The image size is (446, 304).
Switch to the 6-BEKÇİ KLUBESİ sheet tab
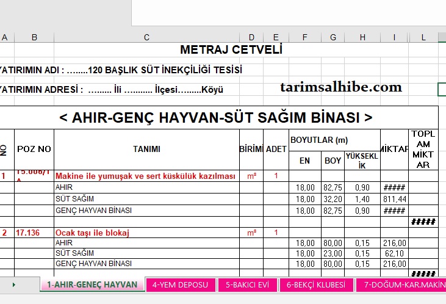point(316,285)
